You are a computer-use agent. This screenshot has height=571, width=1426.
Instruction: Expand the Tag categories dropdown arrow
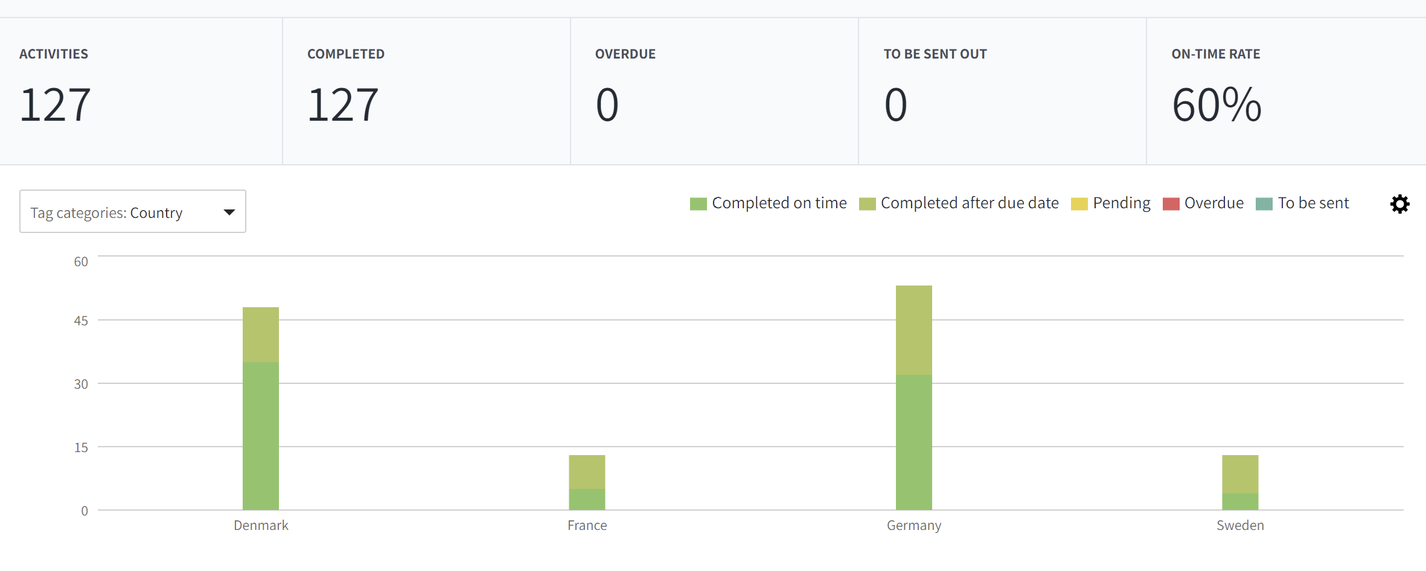point(229,212)
